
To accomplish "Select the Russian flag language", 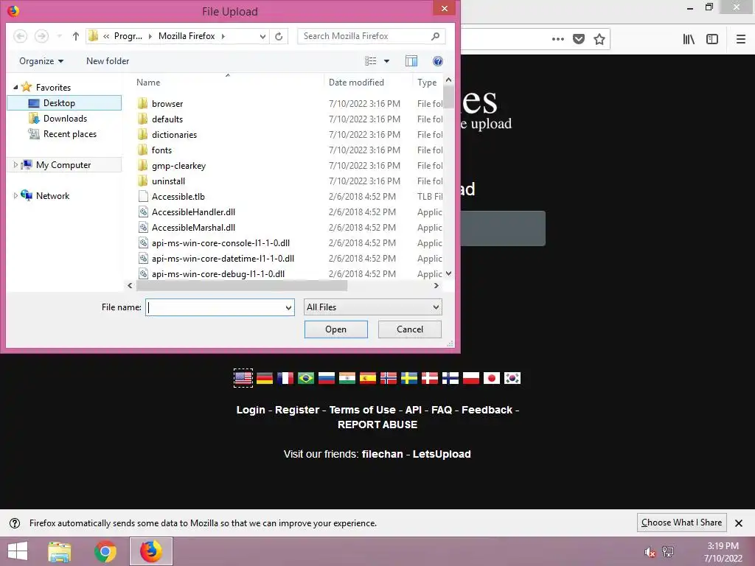I will pyautogui.click(x=327, y=378).
